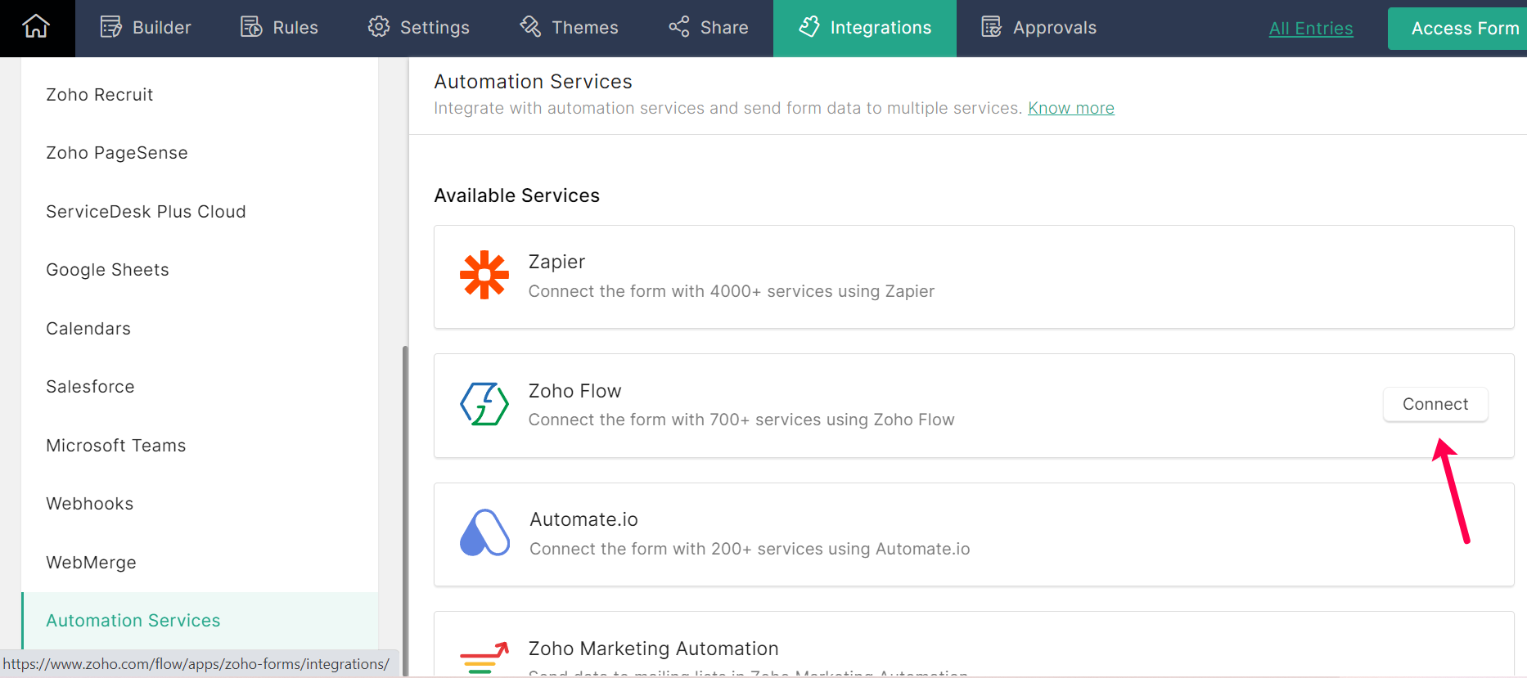Select the Integrations tab
1527x678 pixels.
click(x=865, y=28)
